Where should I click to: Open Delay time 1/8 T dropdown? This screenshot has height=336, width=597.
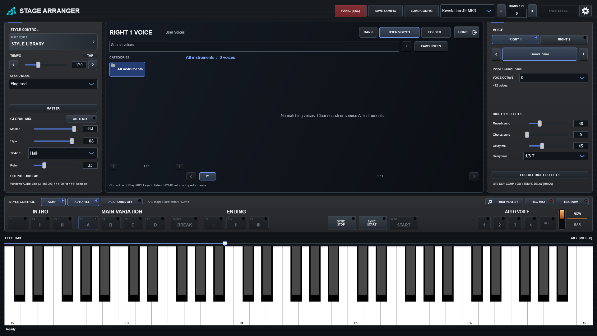click(555, 156)
